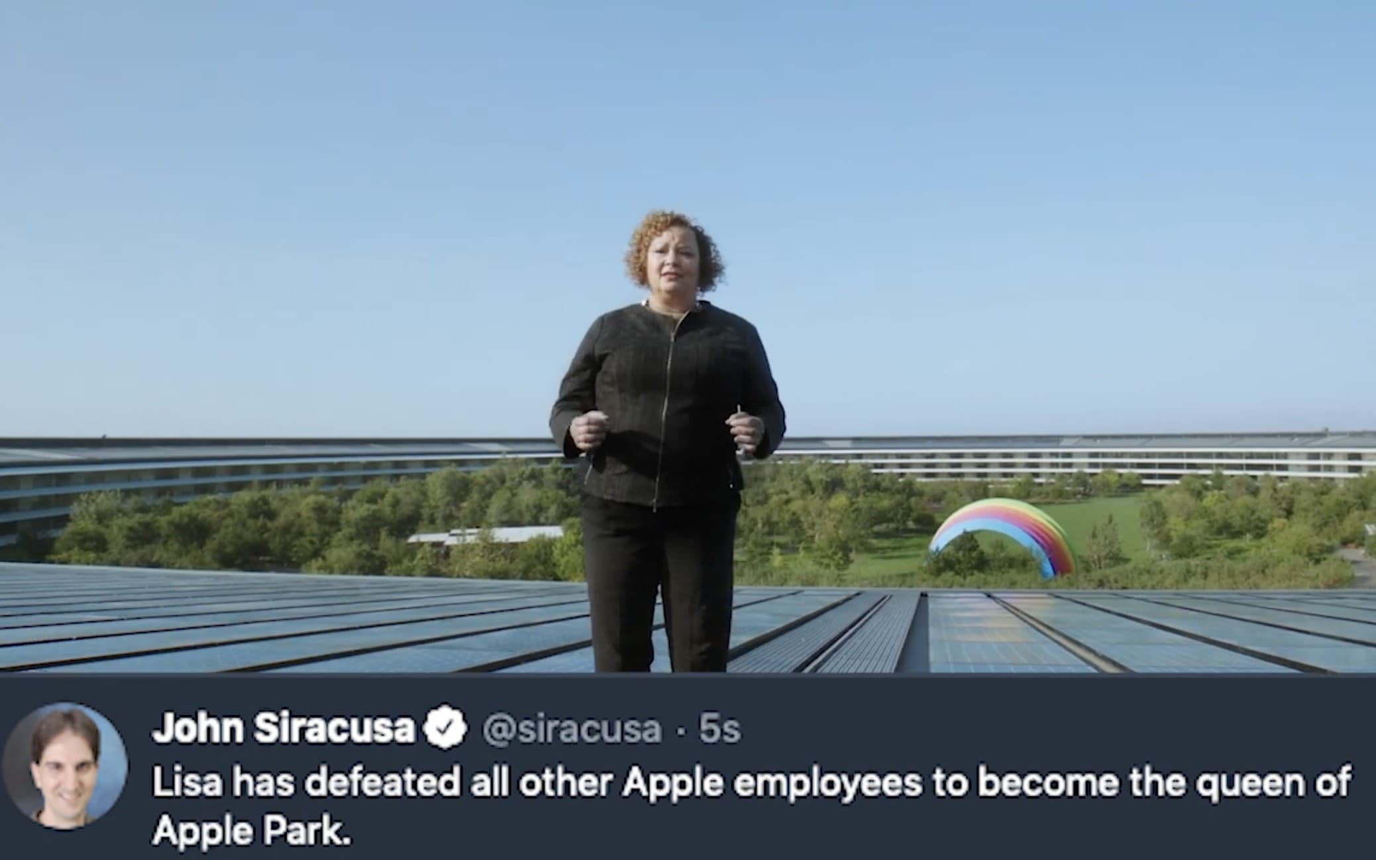Click the rainbow arch stage in the video
The width and height of the screenshot is (1376, 860).
coord(1003,537)
